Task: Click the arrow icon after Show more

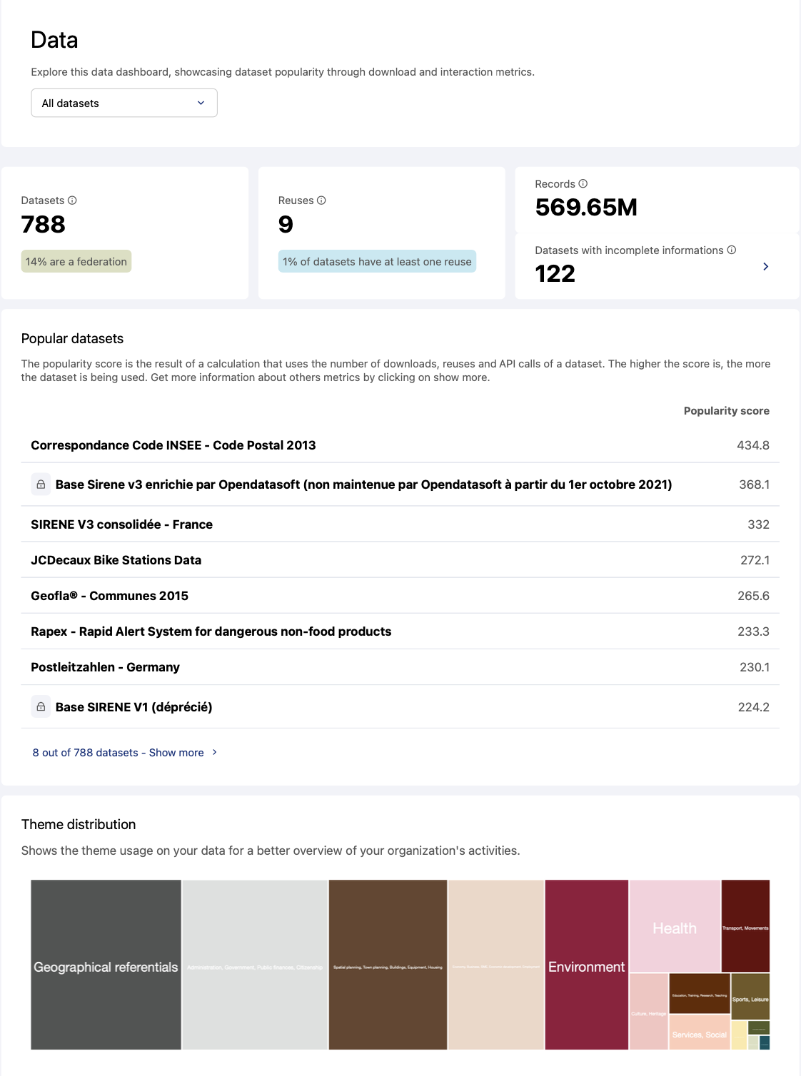Action: coord(215,753)
